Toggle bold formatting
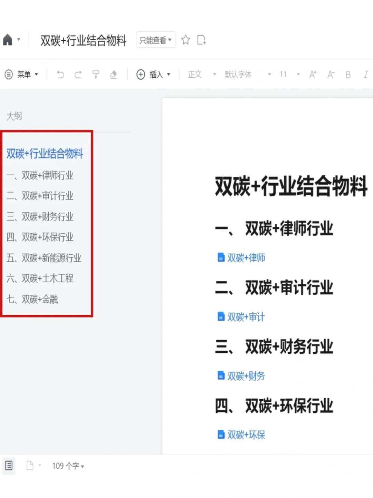Viewport: 373px width, 498px height. [348, 75]
